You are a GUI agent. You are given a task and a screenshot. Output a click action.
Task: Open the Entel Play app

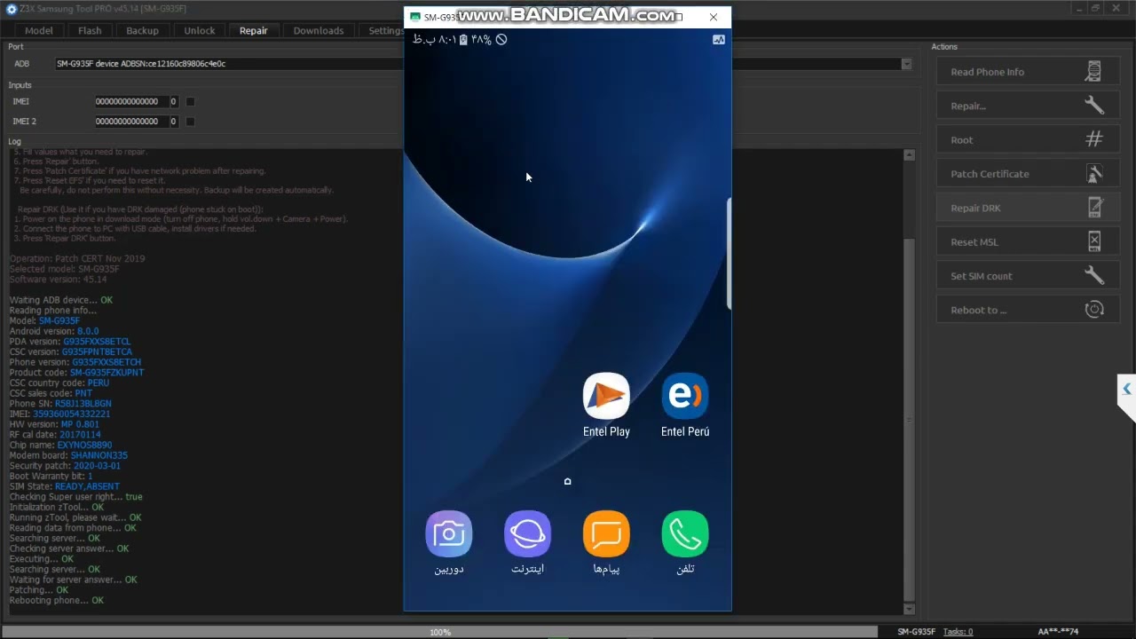606,396
